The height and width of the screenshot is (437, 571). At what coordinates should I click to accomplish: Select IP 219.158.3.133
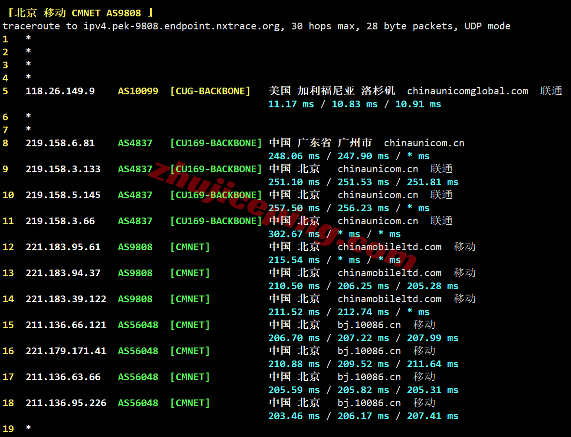(63, 169)
